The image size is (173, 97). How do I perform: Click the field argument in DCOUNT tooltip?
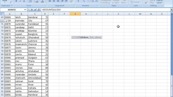point(91,37)
